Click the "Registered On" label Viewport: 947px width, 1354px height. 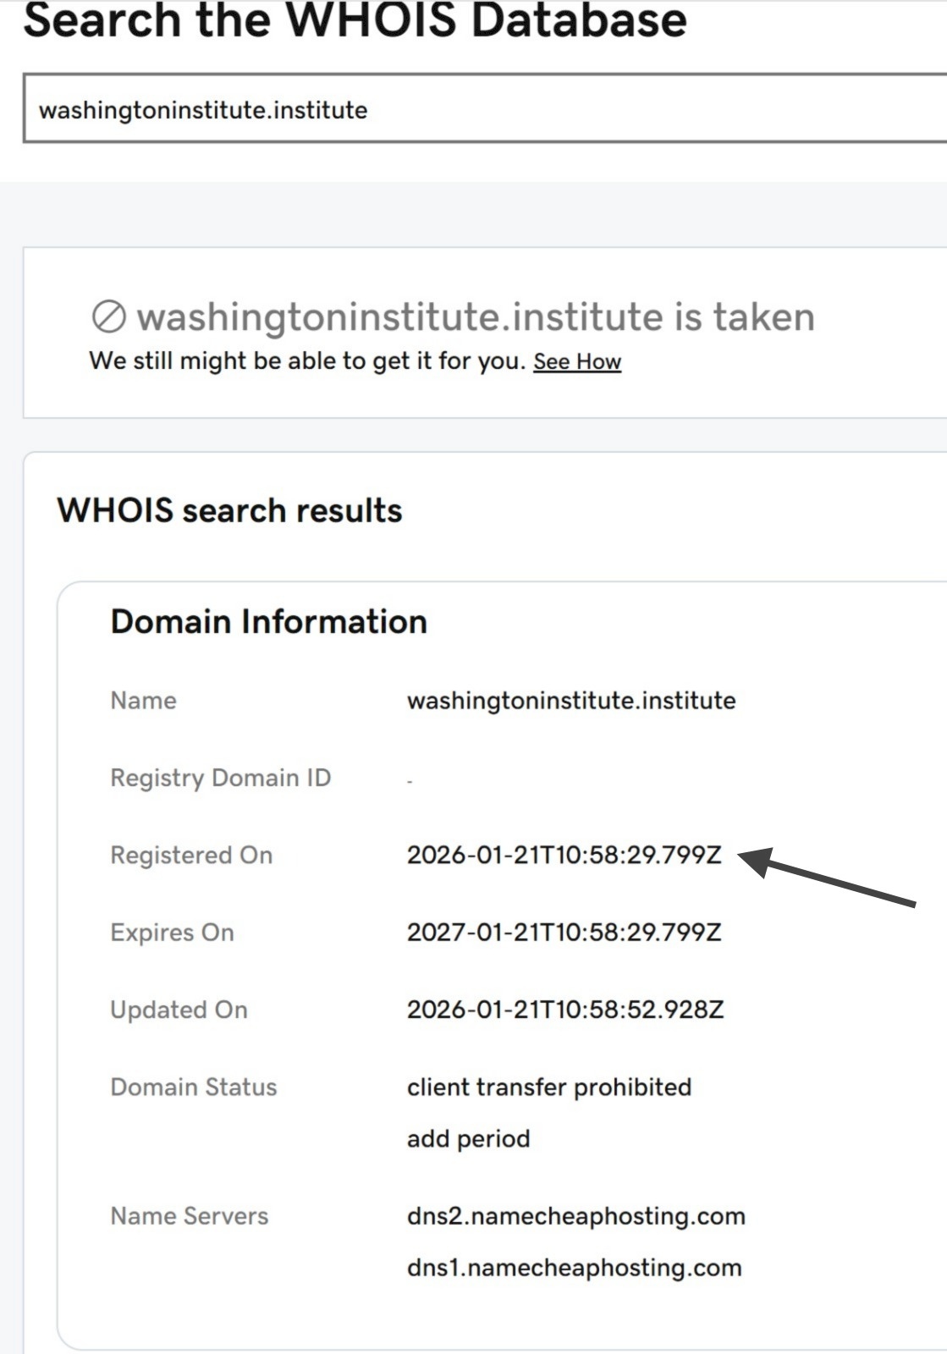tap(191, 856)
